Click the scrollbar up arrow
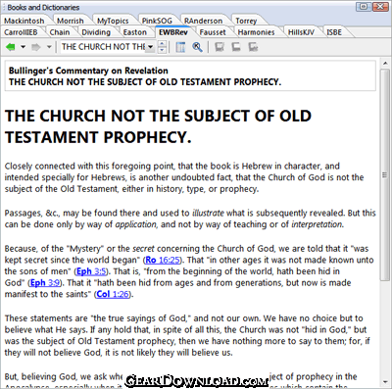392x389 pixels. pos(385,63)
